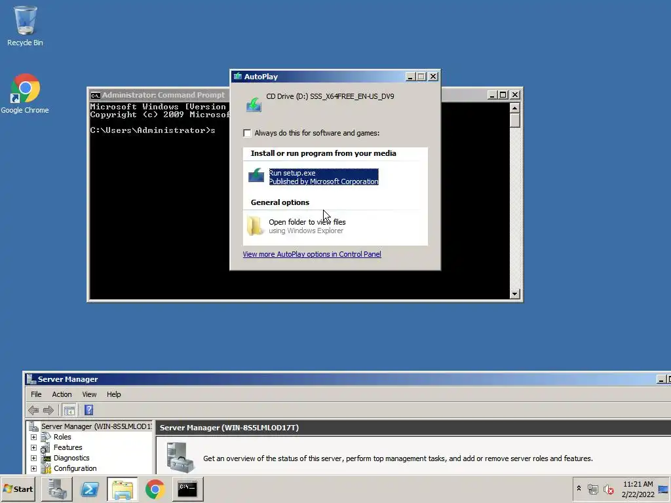The height and width of the screenshot is (503, 671).
Task: Minimize the AutoPlay dialog
Action: [410, 77]
